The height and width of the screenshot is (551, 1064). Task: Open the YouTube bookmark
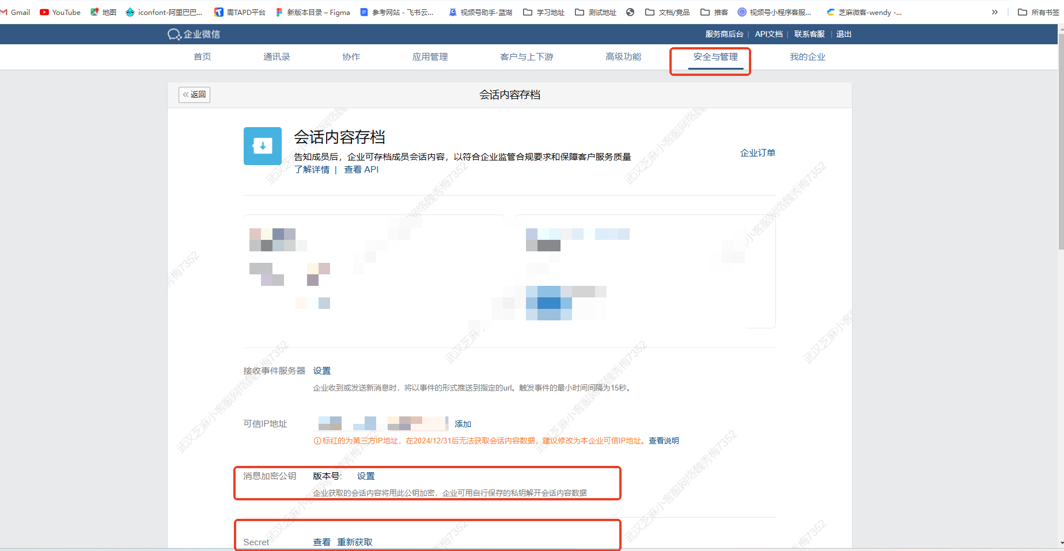(60, 12)
